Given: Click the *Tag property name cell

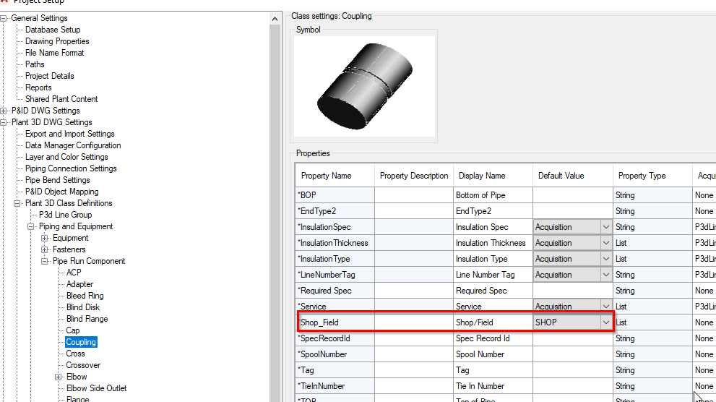Looking at the screenshot, I should point(335,370).
